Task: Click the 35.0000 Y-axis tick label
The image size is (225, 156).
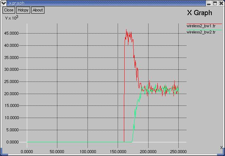Action: click(x=11, y=58)
